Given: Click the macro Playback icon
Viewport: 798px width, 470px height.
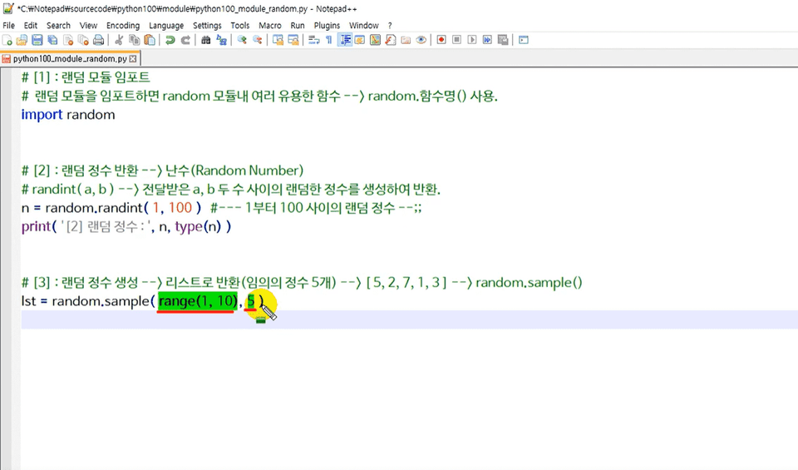Looking at the screenshot, I should point(472,40).
